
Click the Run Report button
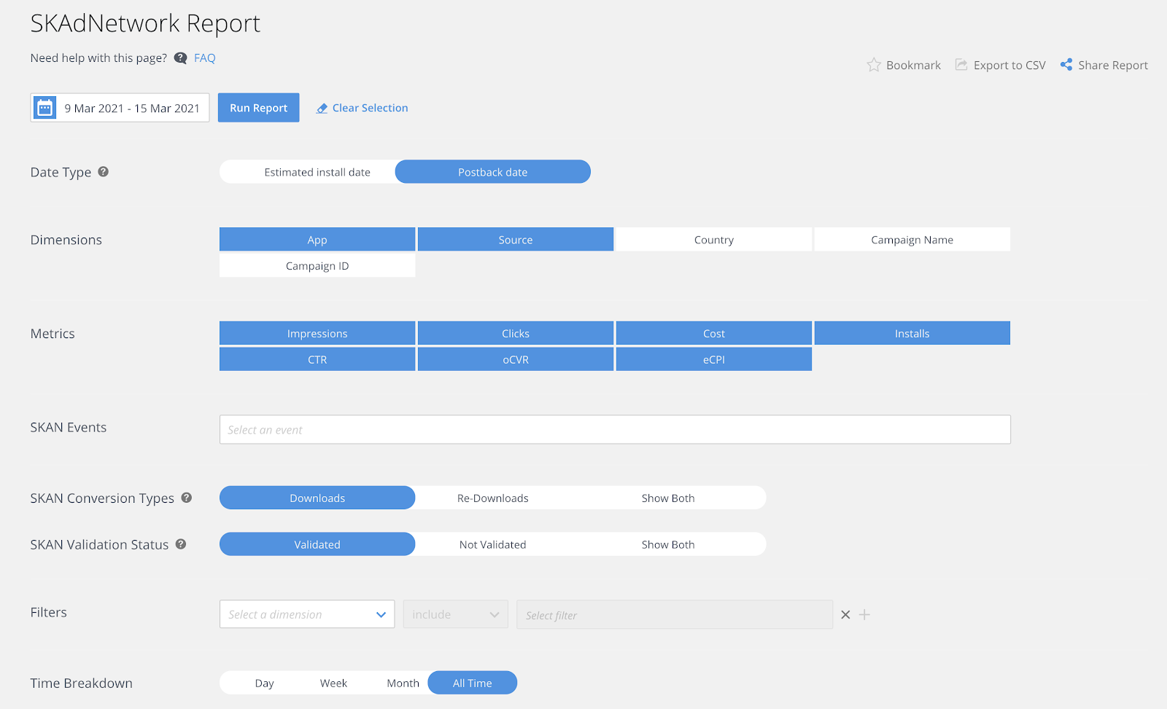pyautogui.click(x=259, y=108)
